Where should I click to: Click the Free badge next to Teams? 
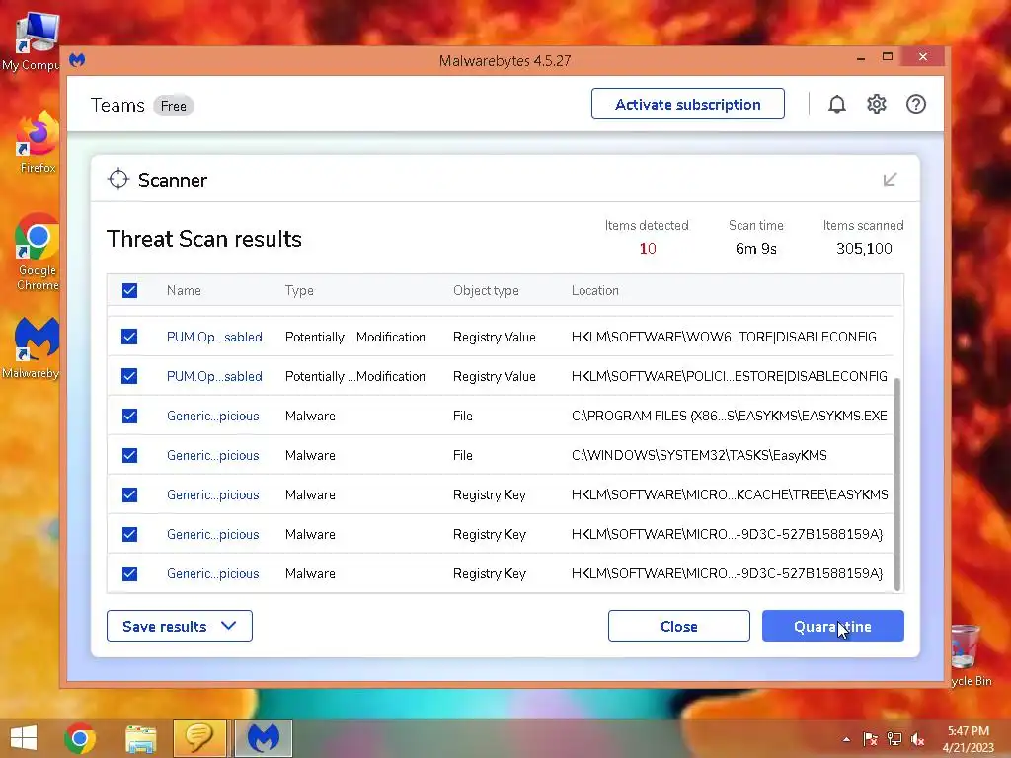(x=174, y=106)
